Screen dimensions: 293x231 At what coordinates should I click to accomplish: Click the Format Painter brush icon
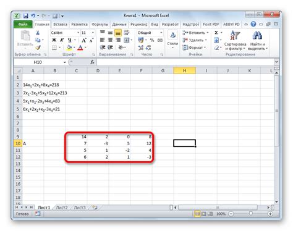point(38,48)
